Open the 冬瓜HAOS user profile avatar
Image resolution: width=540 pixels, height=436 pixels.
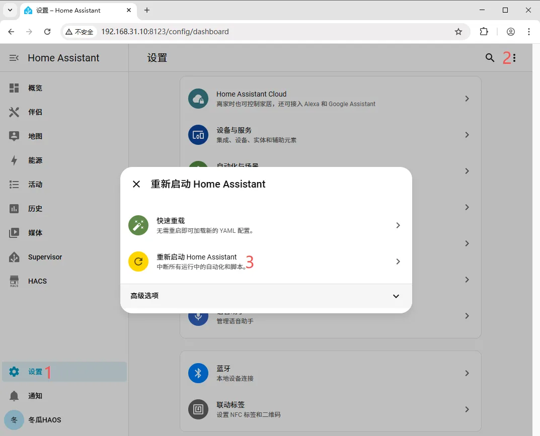pos(14,420)
